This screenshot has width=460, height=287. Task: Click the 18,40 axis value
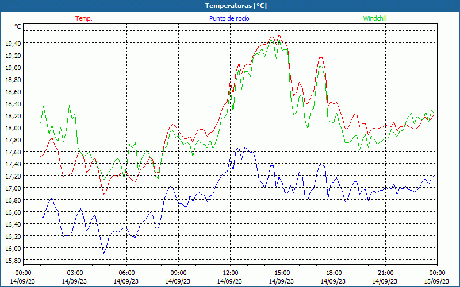13,104
